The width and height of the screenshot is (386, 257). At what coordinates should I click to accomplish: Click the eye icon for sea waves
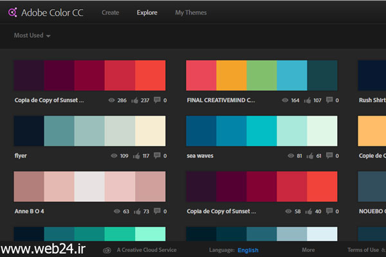[291, 155]
